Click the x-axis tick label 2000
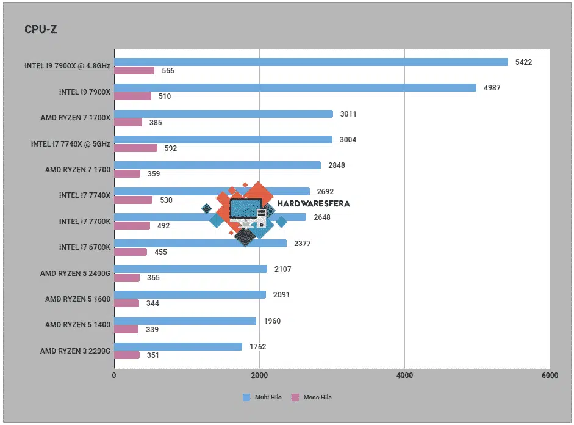Viewport: 574px width, 425px height. click(x=259, y=376)
